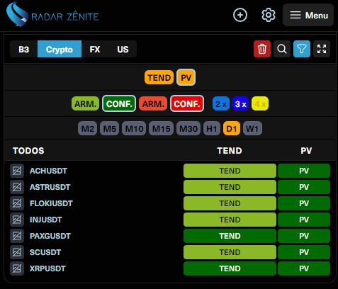Toggle the yellow 4 x multiplier filter
The width and height of the screenshot is (338, 289).
click(x=260, y=103)
